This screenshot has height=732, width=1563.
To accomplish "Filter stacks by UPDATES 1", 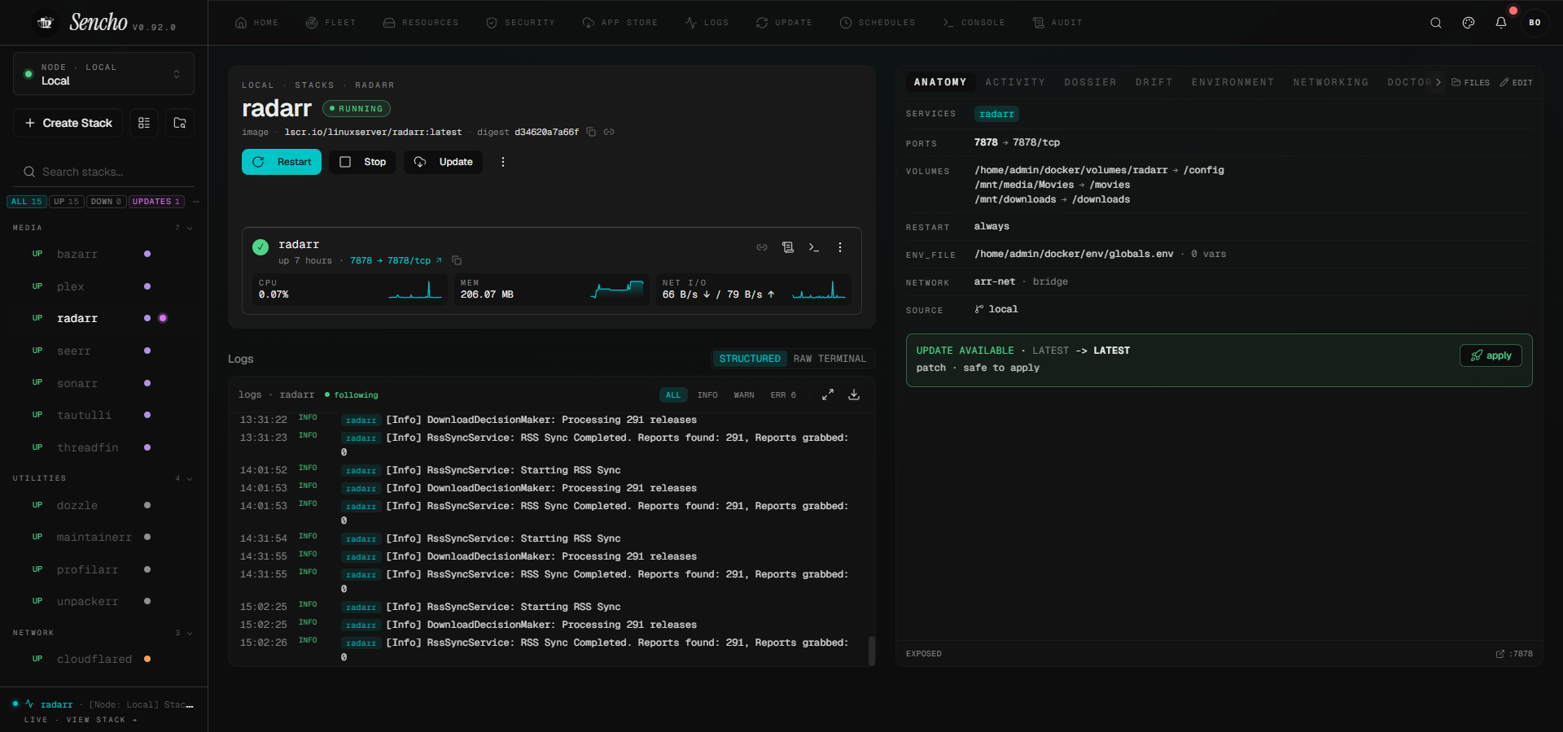I will pyautogui.click(x=156, y=202).
